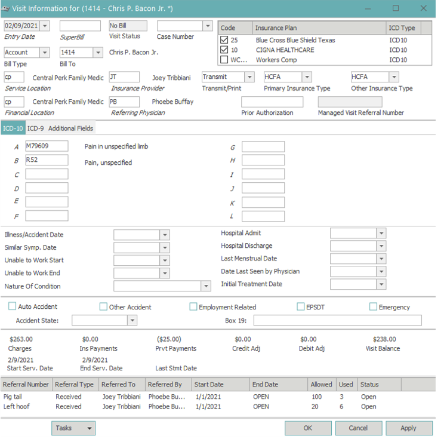Viewport: 444px width, 442px height.
Task: Expand the Transmit/Print dropdown
Action: tap(249, 77)
